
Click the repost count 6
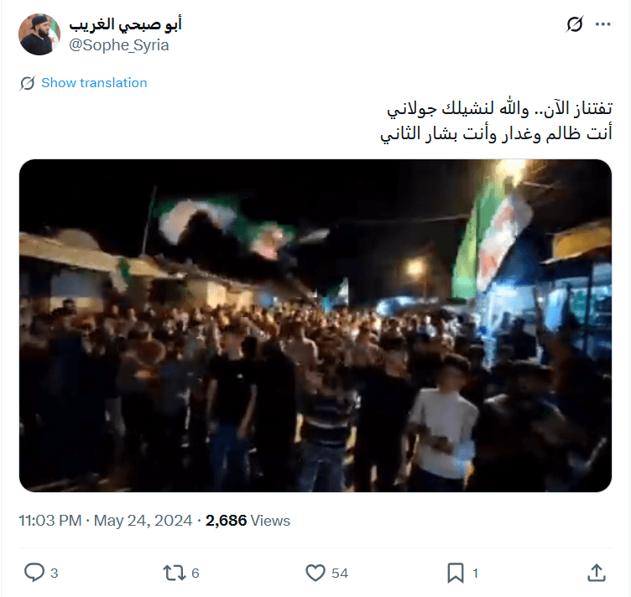pyautogui.click(x=196, y=573)
